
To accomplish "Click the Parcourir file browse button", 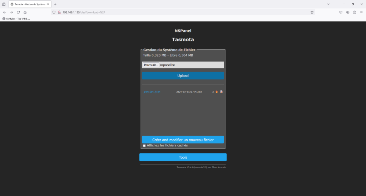I will pos(151,65).
